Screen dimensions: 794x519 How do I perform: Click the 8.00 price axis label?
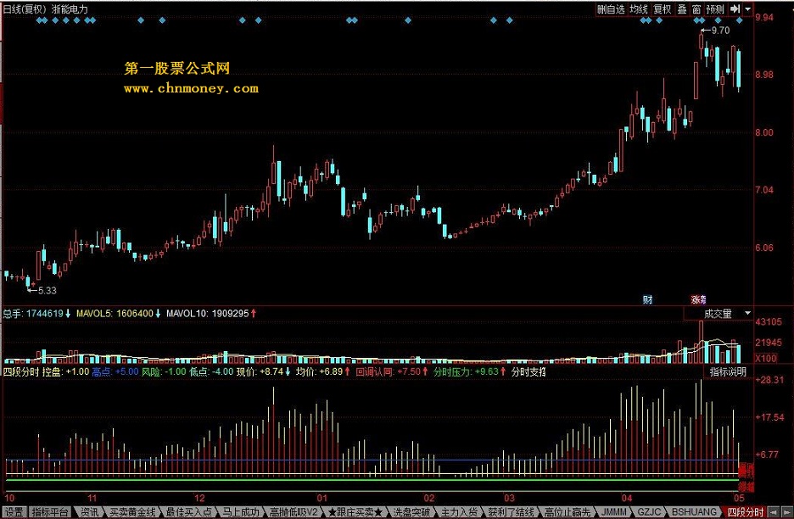[764, 132]
